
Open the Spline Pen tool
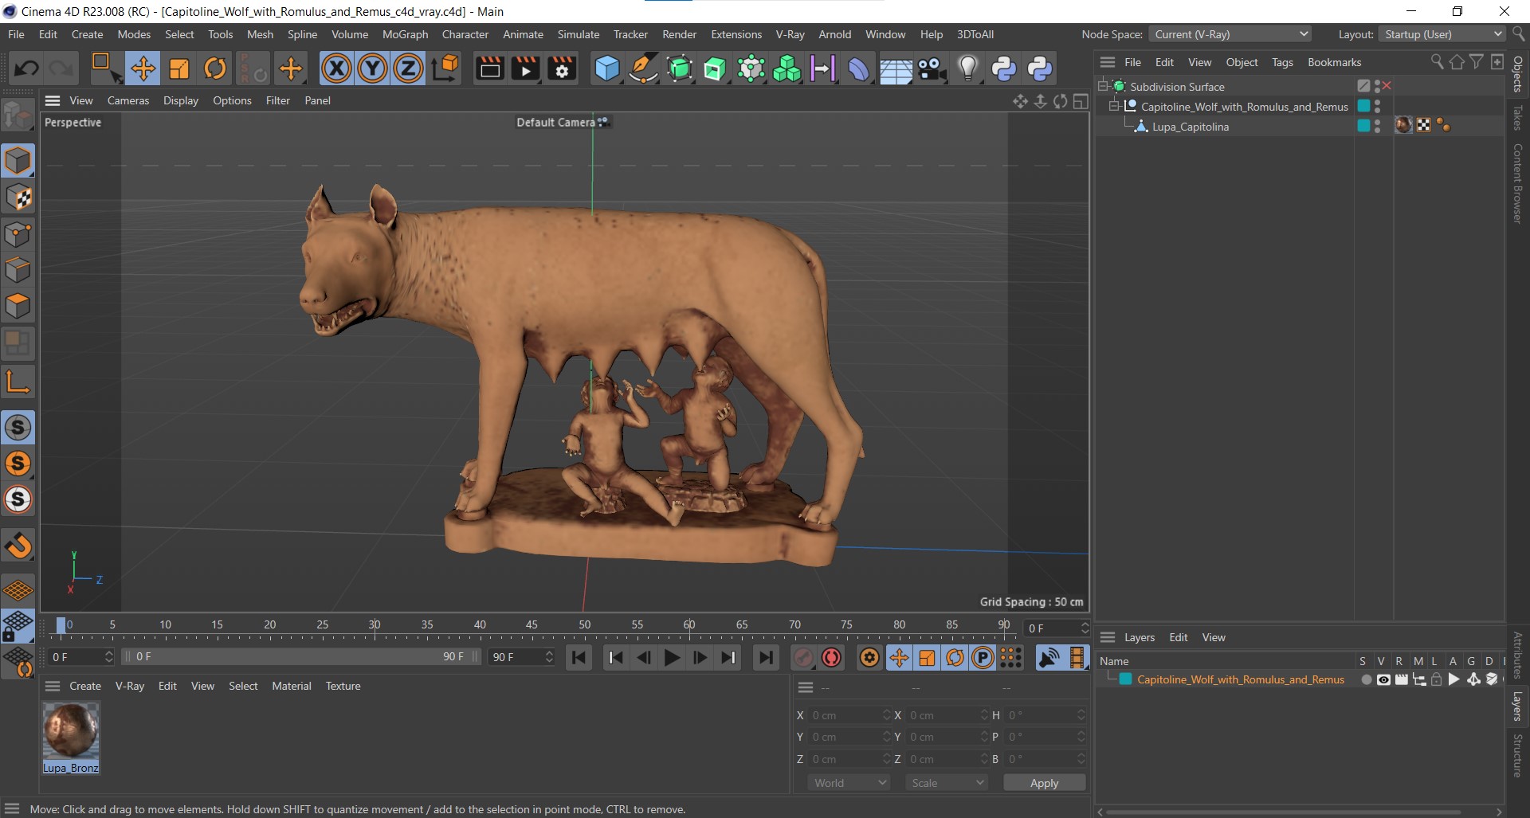tap(643, 68)
